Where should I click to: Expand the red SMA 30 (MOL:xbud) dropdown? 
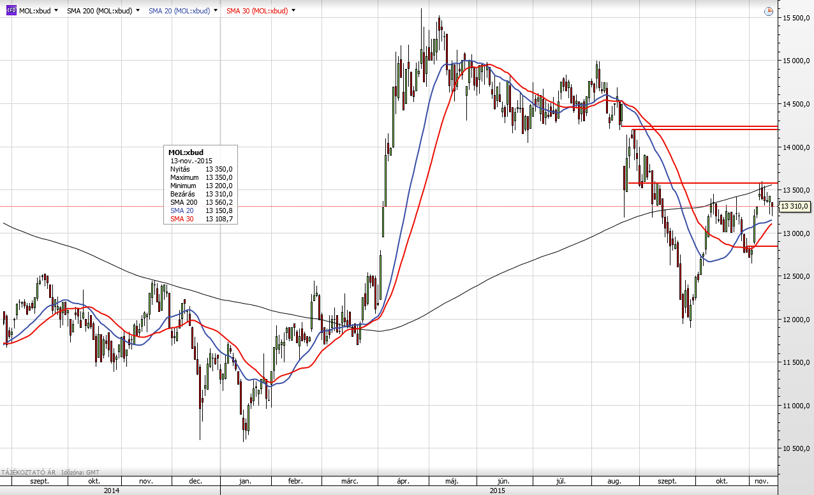pos(293,11)
